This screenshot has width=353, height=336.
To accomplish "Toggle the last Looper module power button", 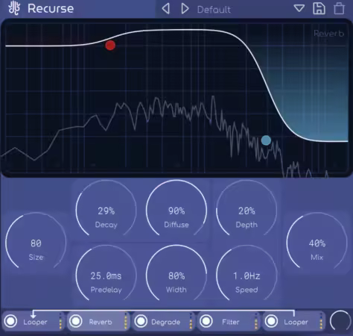I will (x=271, y=321).
